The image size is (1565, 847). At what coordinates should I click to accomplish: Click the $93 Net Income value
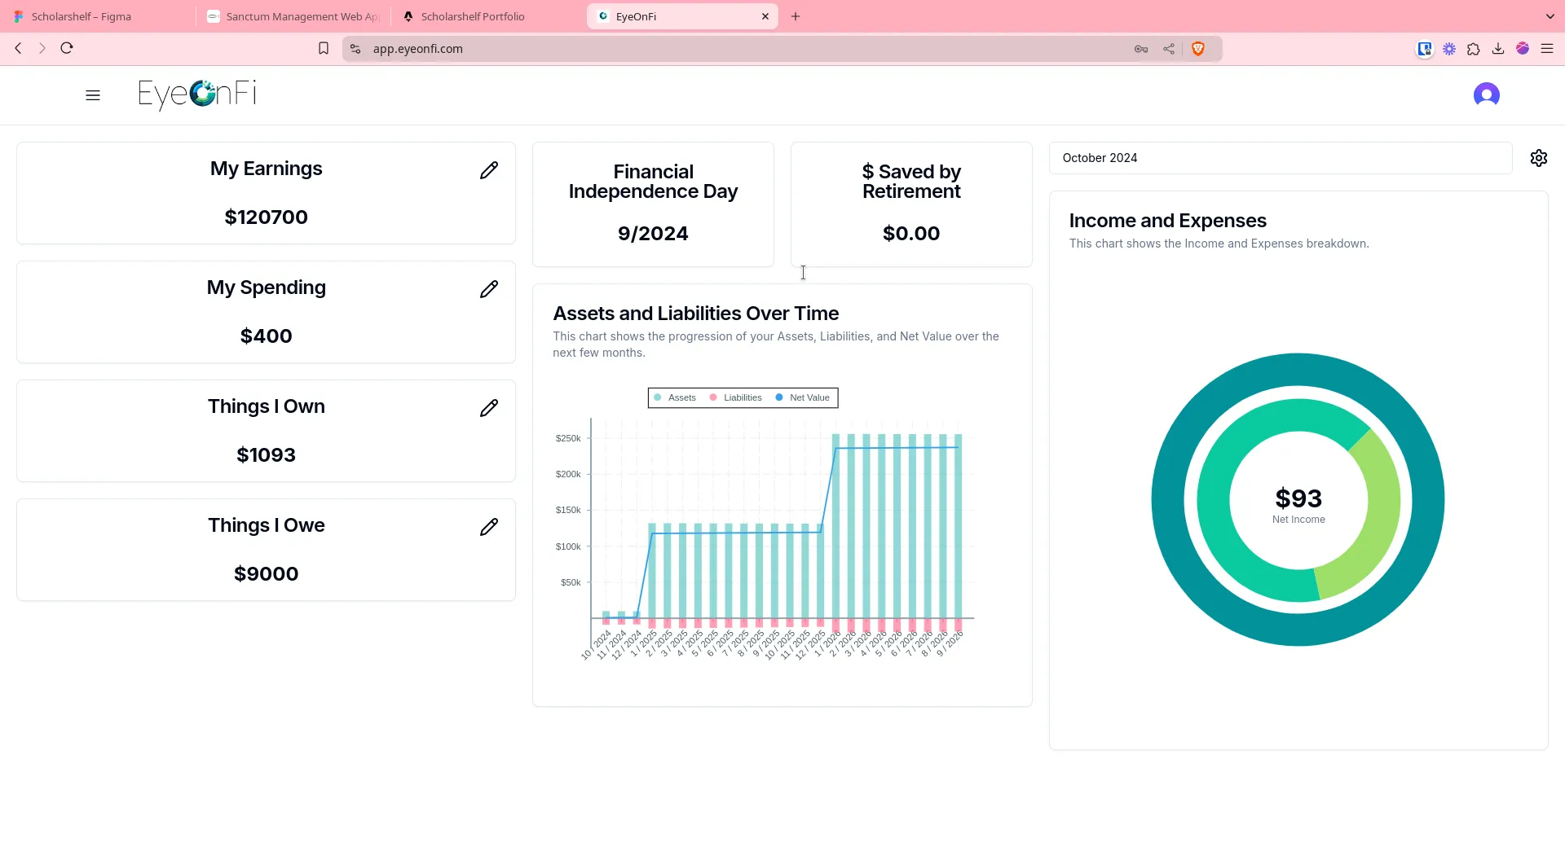tap(1298, 498)
